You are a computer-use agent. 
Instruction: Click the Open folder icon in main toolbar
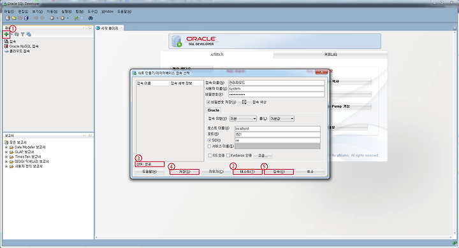coord(14,18)
